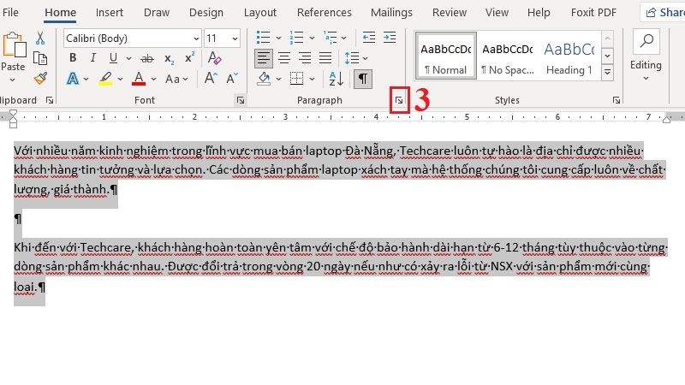Toggle Bold formatting
The height and width of the screenshot is (385, 685).
(73, 58)
